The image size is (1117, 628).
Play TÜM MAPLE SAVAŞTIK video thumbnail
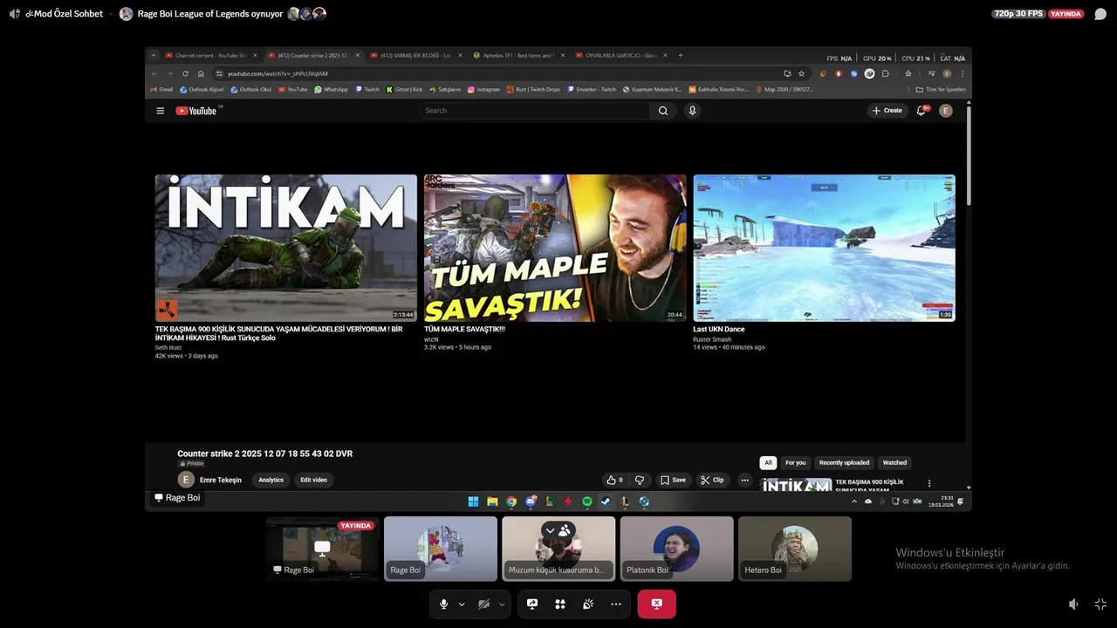[x=555, y=248]
